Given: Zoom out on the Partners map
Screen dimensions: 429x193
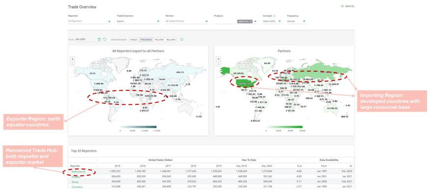Looking at the screenshot, I should (218, 64).
